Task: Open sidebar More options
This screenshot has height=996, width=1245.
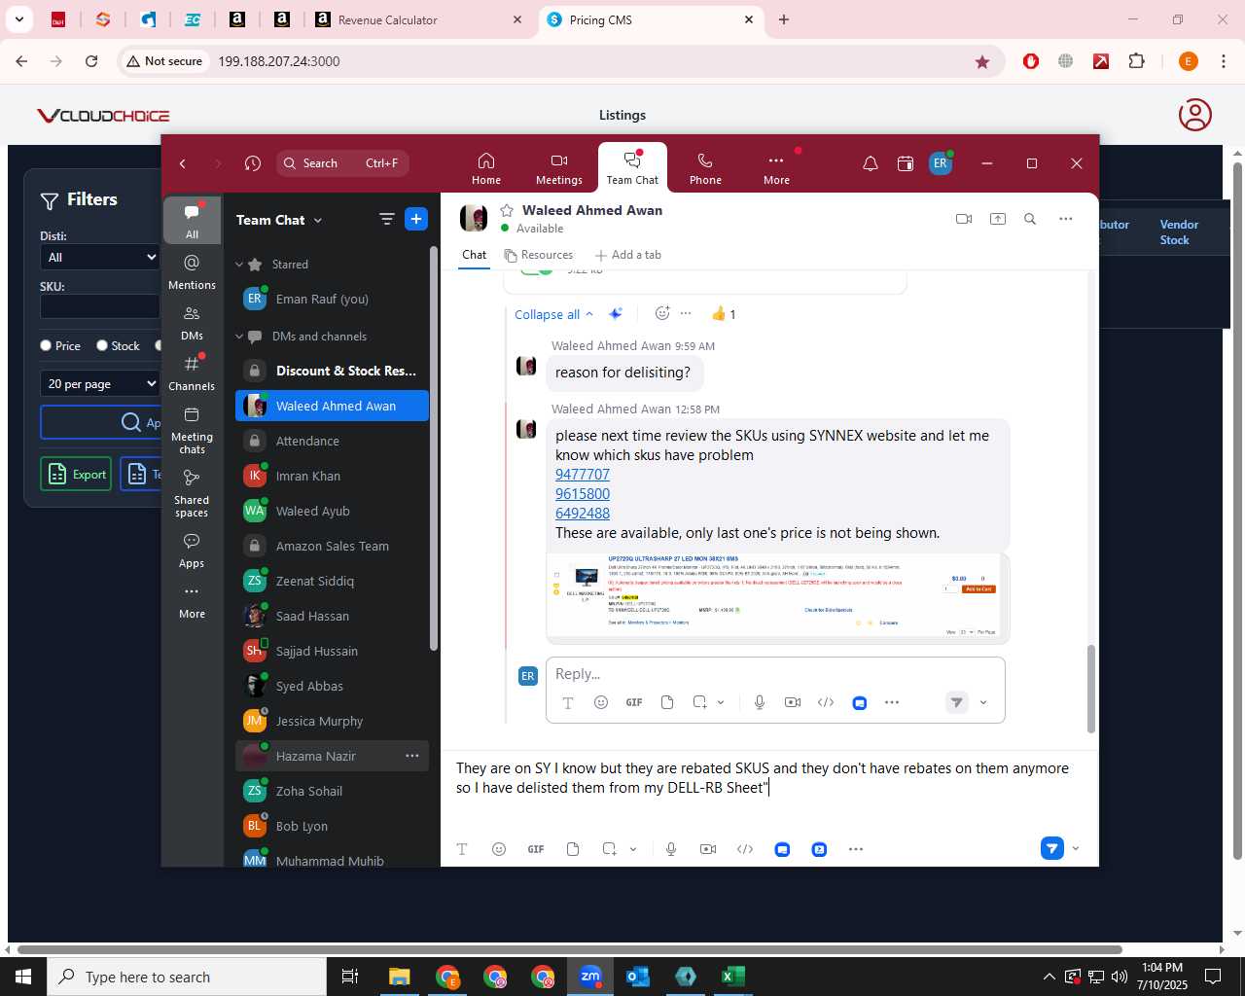Action: (x=192, y=601)
